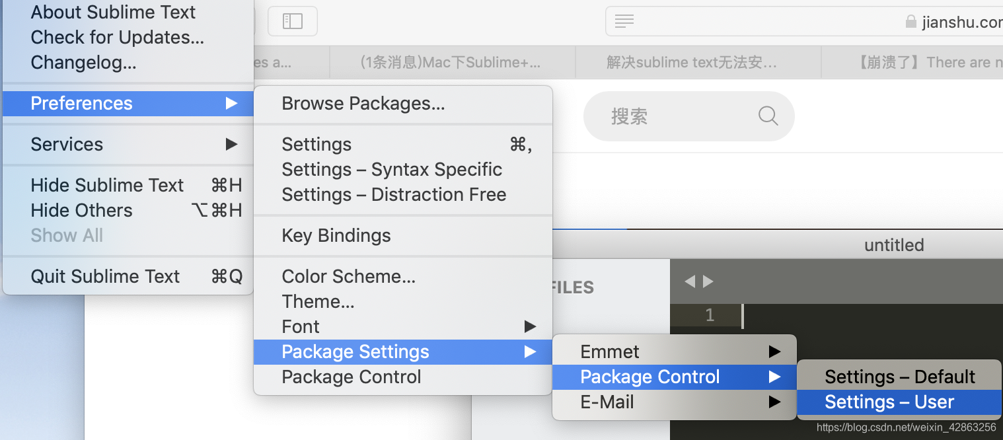Expand the Preferences submenu

128,103
